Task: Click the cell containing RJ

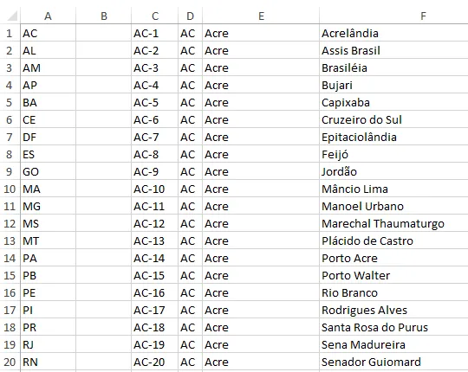Action: point(48,344)
